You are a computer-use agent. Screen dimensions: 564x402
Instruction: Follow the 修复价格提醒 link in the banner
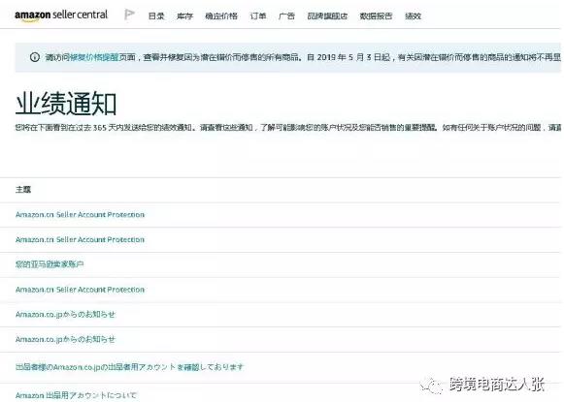[x=94, y=57]
